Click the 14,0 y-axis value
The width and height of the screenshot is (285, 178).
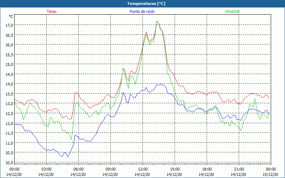click(x=9, y=84)
